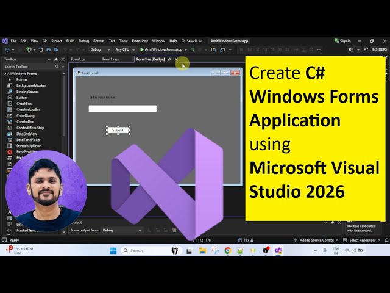Click the Search Toolbox field

(29, 67)
